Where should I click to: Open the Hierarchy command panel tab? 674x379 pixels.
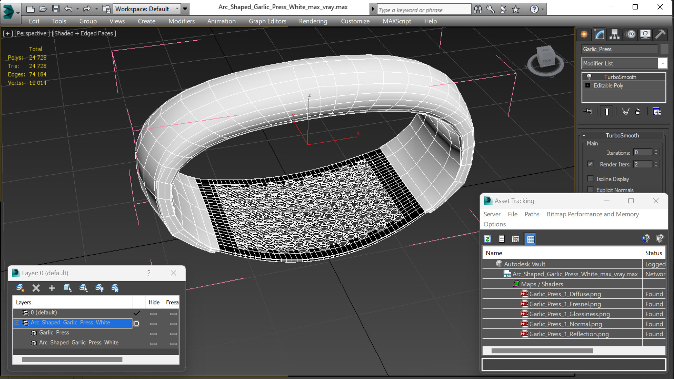[614, 34]
